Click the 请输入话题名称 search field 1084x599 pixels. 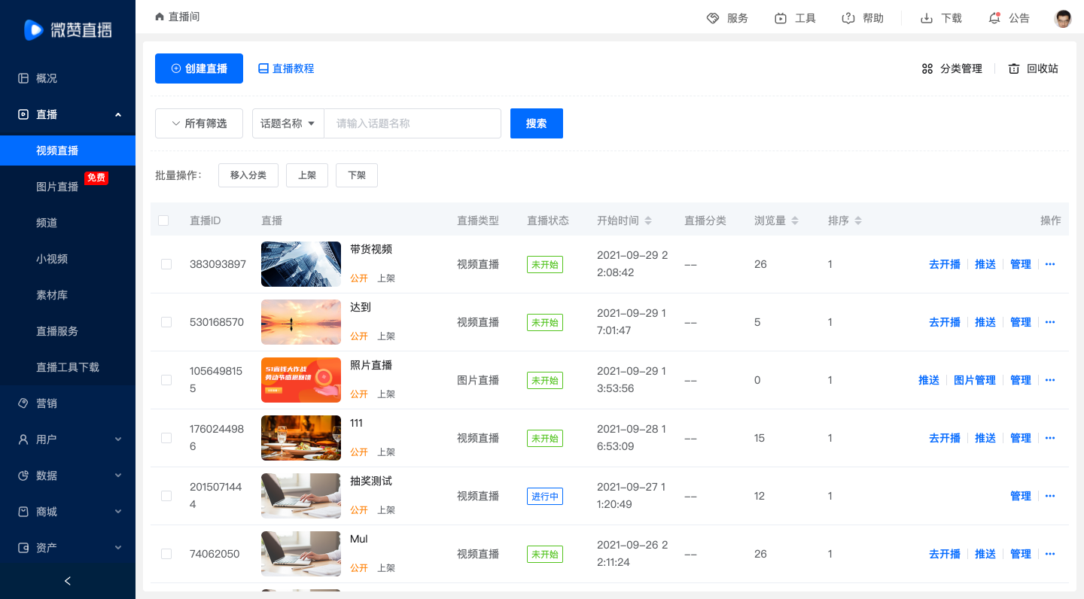pyautogui.click(x=413, y=123)
